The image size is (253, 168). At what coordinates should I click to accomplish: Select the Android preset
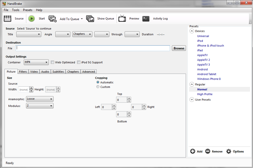point(202,69)
